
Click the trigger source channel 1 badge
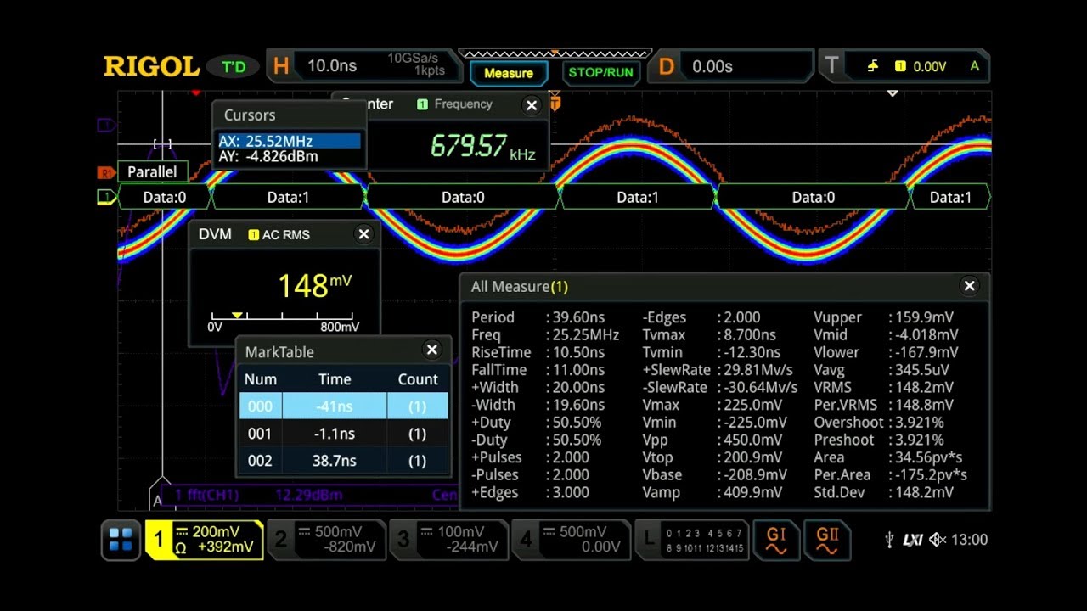click(900, 66)
